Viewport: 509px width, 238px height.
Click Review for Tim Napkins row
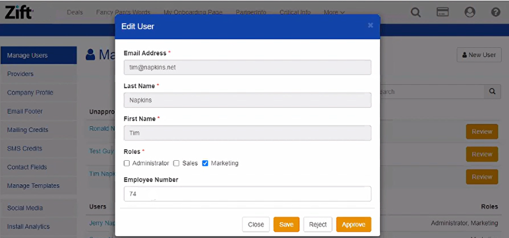[482, 177]
